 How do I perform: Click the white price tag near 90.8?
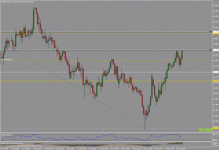coord(216,72)
